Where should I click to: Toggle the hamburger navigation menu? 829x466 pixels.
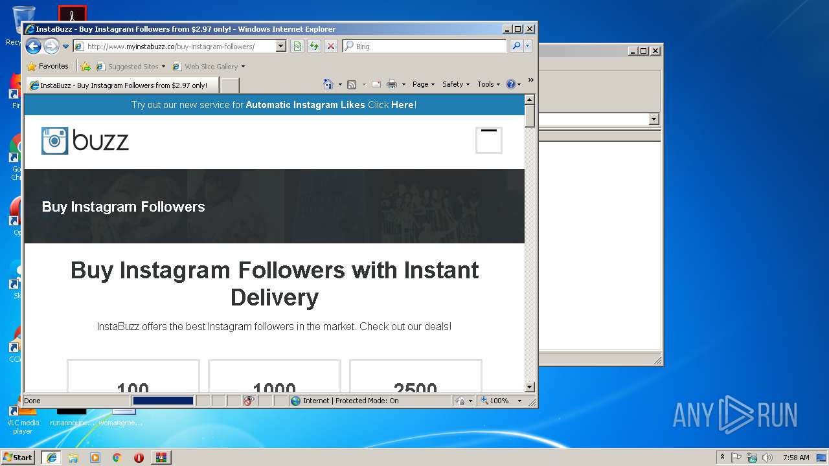click(489, 140)
